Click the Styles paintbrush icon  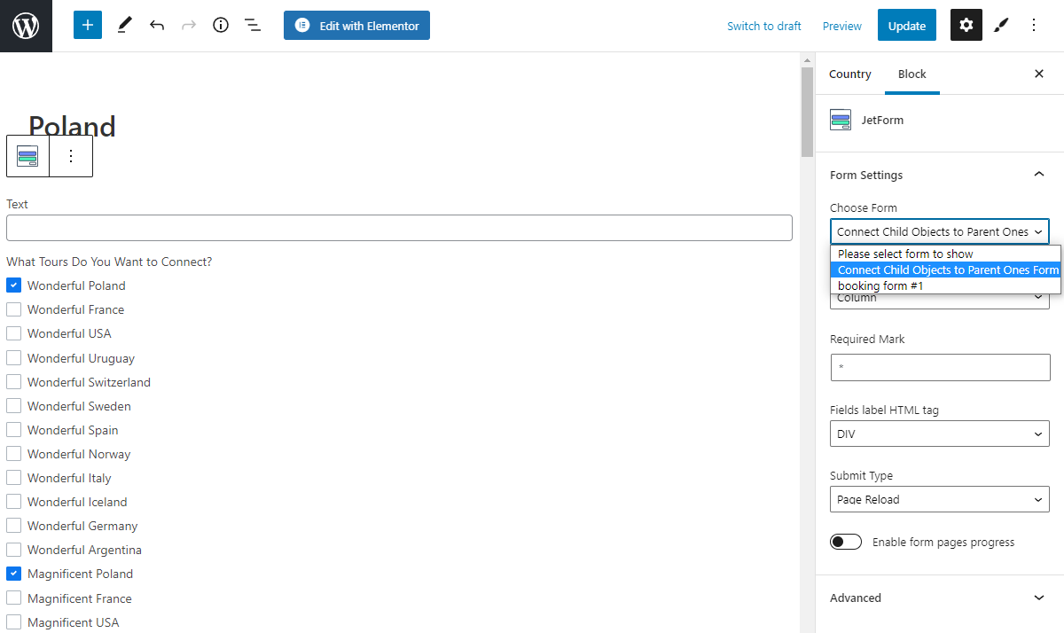tap(1001, 25)
